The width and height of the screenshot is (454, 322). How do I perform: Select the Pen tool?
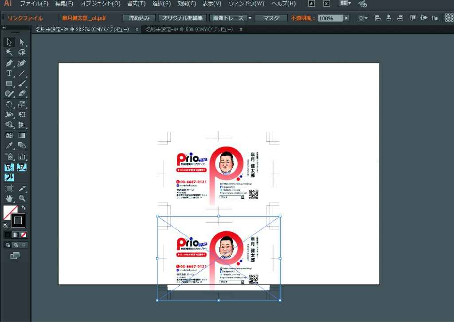[9, 63]
